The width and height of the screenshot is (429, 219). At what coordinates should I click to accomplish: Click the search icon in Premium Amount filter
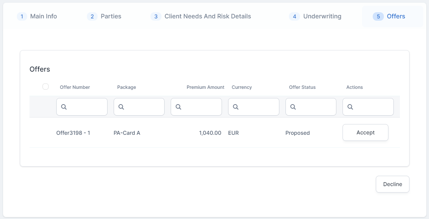(178, 107)
